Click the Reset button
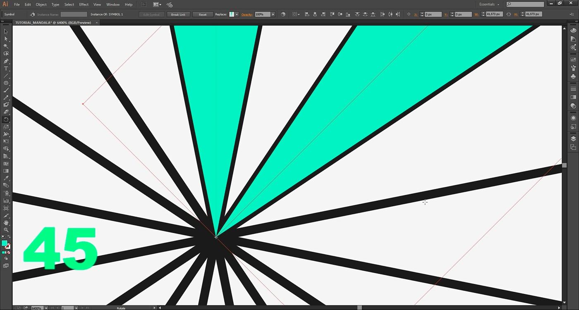Viewport: 579px width, 310px height. [203, 14]
